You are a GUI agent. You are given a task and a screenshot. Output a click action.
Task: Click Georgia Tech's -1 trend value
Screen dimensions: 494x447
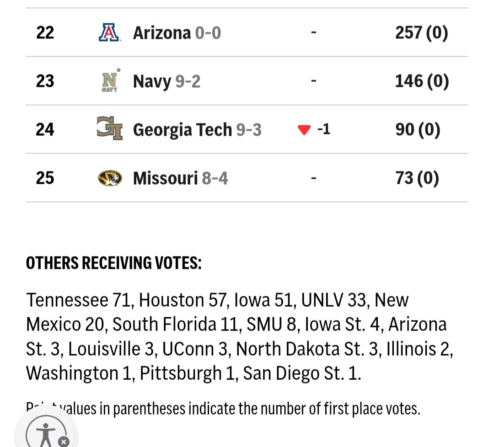click(323, 130)
